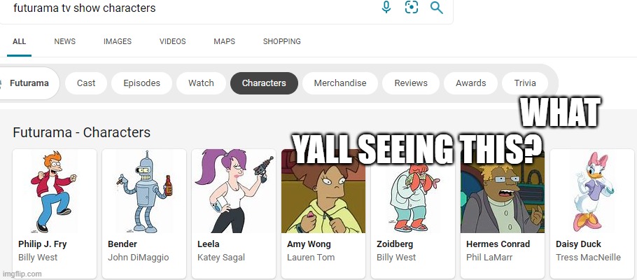Select the Watch chip
Image resolution: width=637 pixels, height=280 pixels.
201,83
